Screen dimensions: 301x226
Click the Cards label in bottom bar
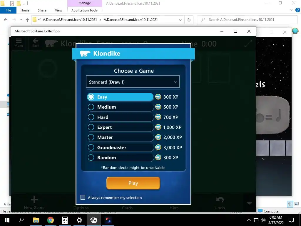pos(127,208)
